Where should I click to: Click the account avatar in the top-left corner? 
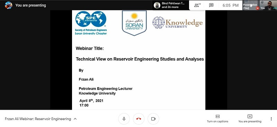8,5
